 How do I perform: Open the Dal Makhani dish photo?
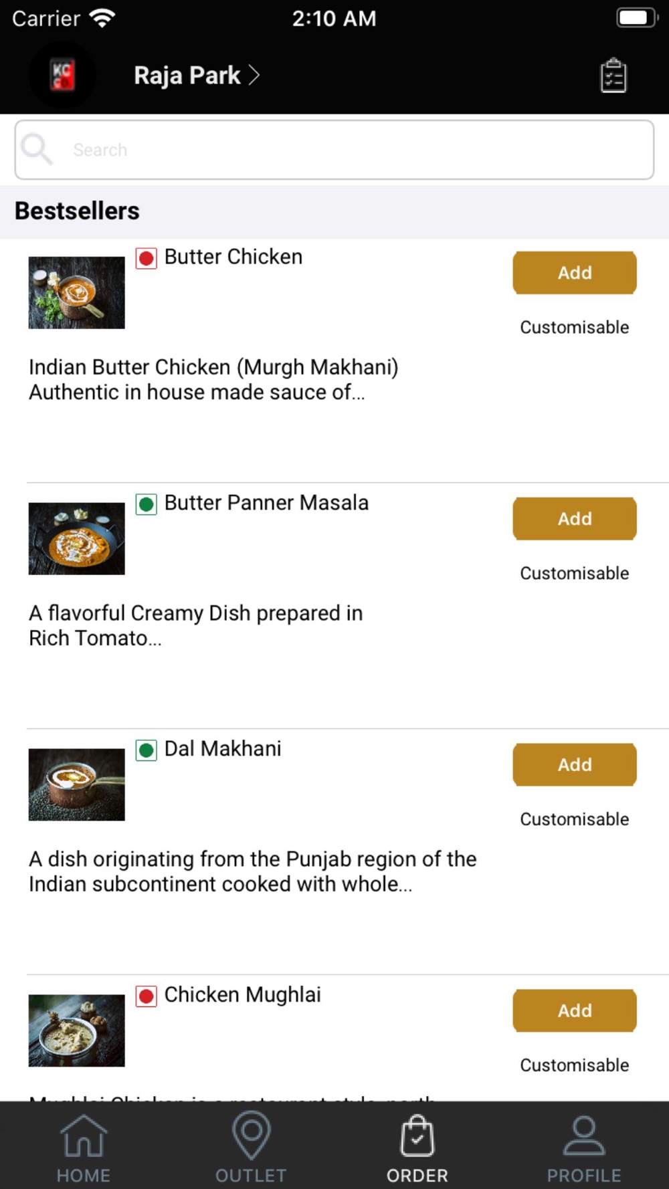point(76,785)
